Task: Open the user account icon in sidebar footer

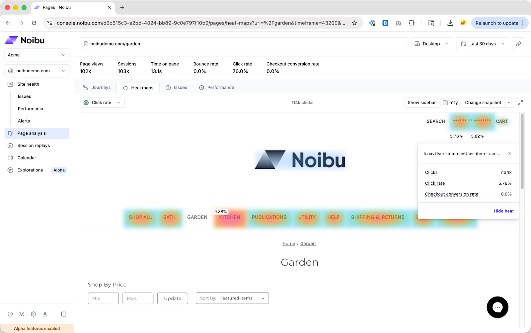Action: pos(45,314)
